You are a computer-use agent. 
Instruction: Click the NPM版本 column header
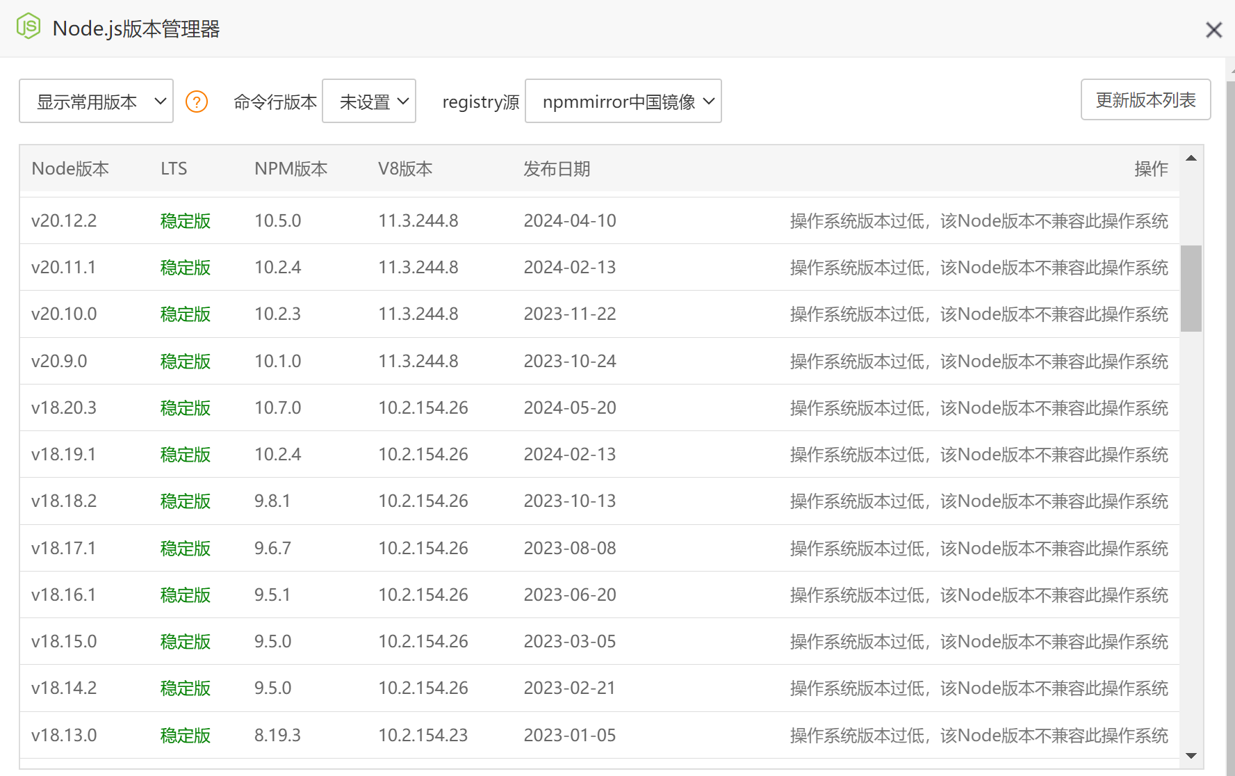coord(291,169)
